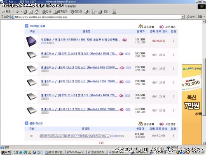Image resolution: width=206 pixels, height=155 pixels.
Task: Open the 무료배송 NETDISK 80G 7200 listing link
Action: point(81,40)
